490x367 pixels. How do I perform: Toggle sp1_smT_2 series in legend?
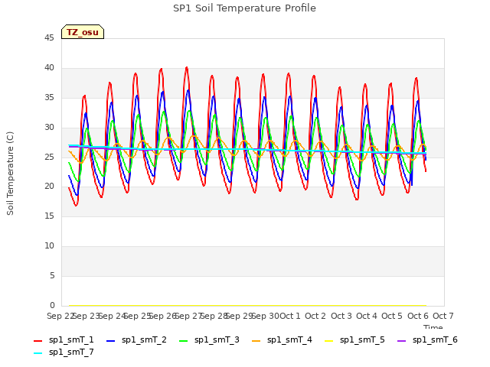136,339
